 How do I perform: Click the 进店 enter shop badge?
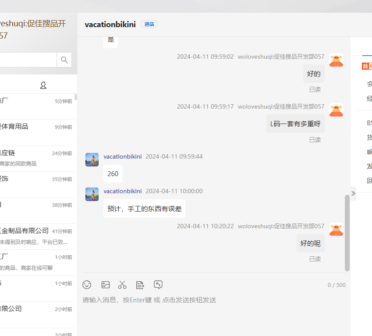149,25
